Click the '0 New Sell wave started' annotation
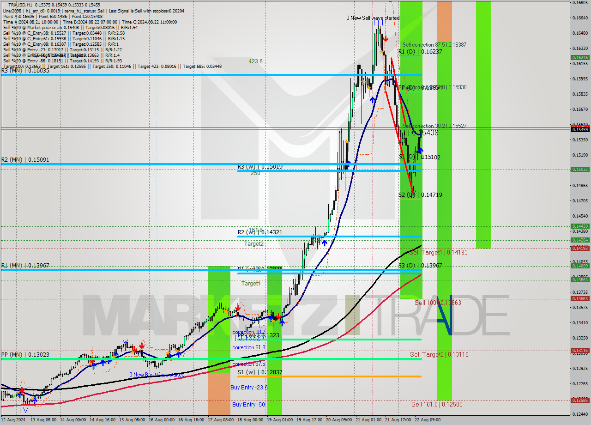Screen dimensions: 591x425 373,18
